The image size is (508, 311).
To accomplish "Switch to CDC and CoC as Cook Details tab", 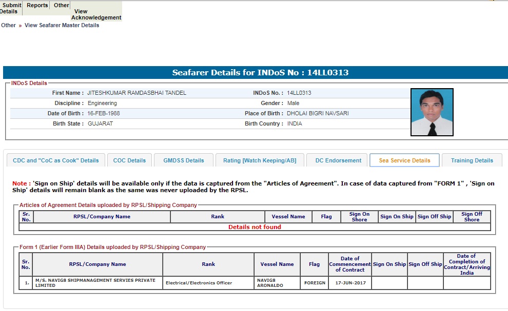I will click(55, 160).
